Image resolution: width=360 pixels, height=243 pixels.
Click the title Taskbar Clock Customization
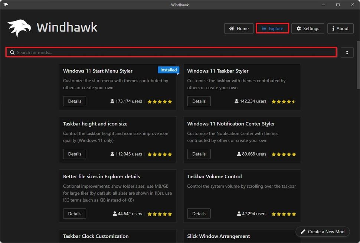point(96,236)
